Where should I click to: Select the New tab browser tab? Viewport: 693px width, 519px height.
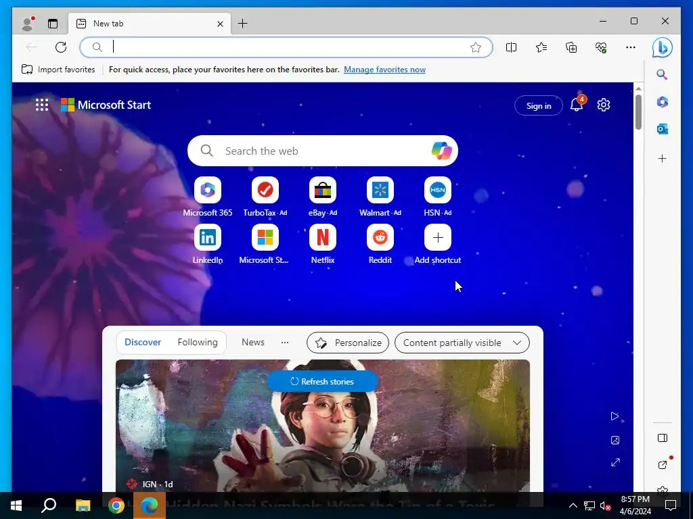(x=150, y=24)
